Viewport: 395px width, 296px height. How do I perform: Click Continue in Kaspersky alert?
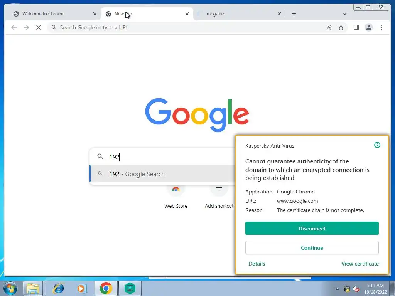(312, 248)
